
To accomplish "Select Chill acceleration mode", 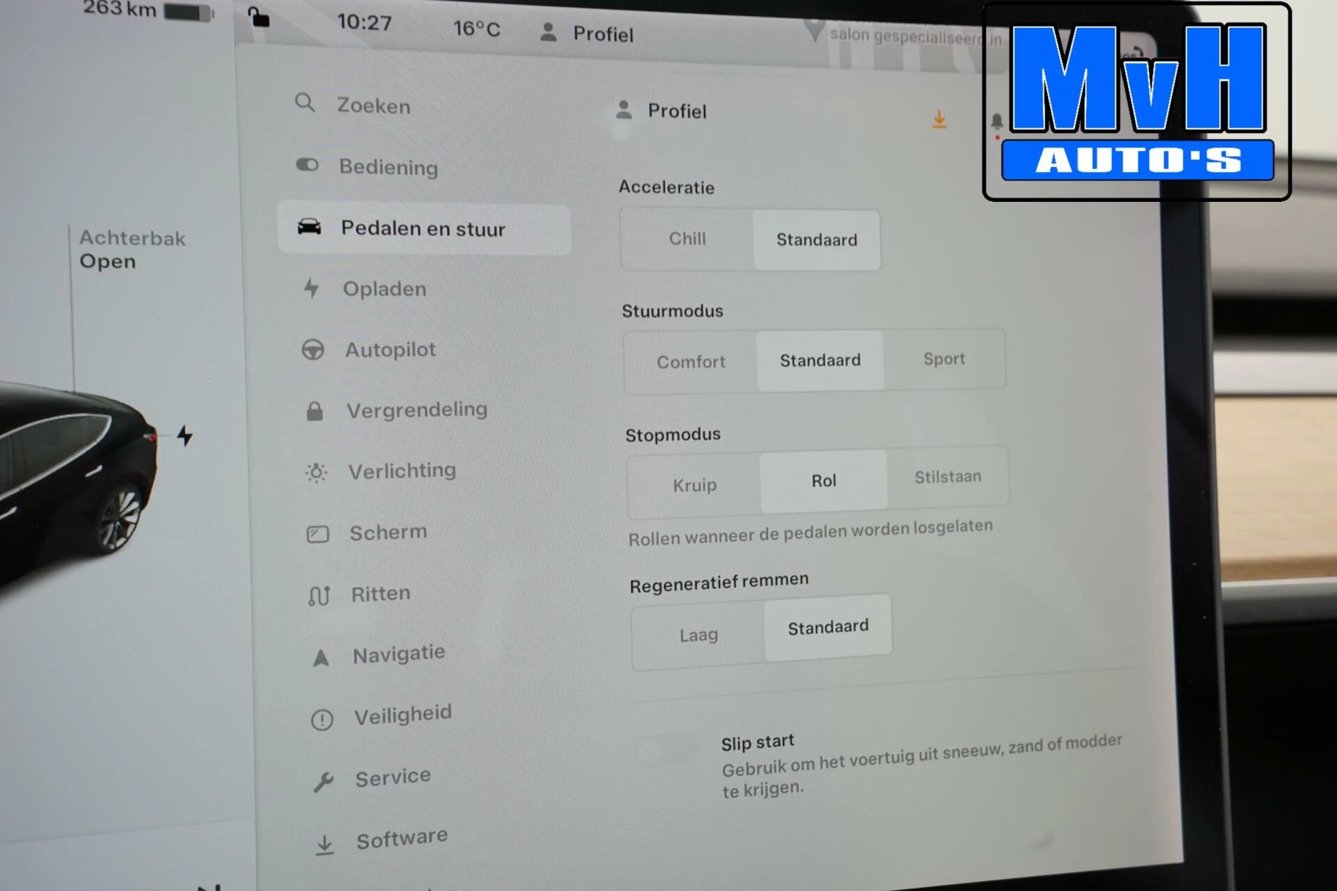I will pyautogui.click(x=689, y=239).
